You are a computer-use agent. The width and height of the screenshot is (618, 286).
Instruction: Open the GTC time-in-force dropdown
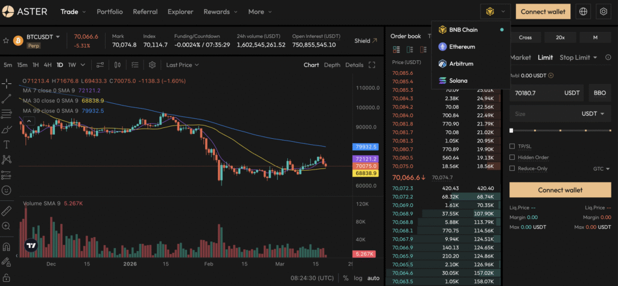(x=602, y=168)
